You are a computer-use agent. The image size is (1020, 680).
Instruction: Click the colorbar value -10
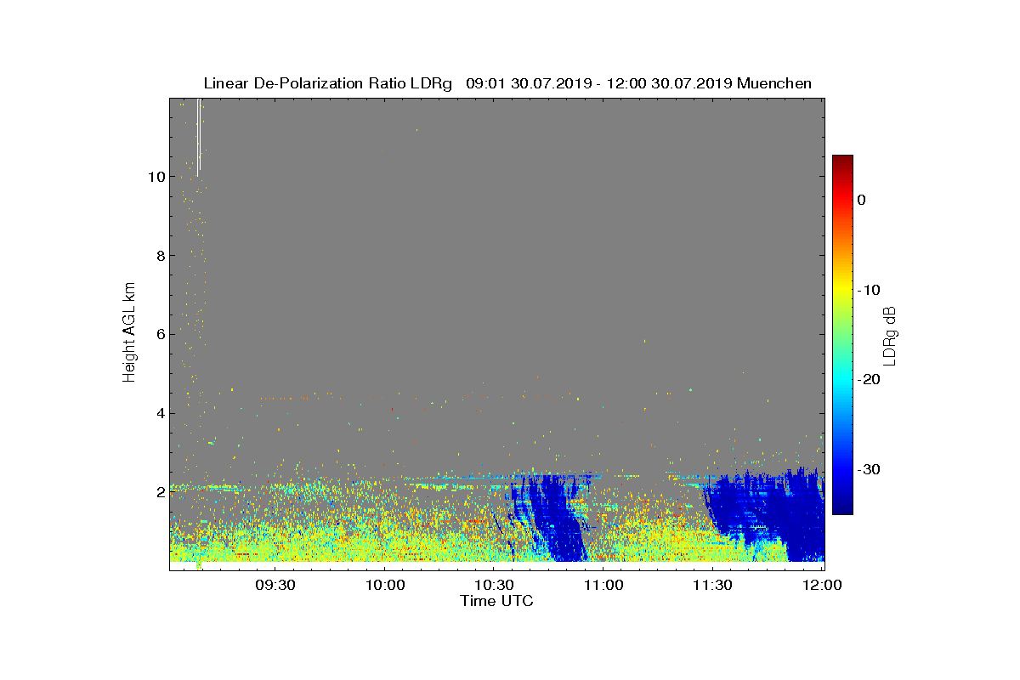(869, 290)
